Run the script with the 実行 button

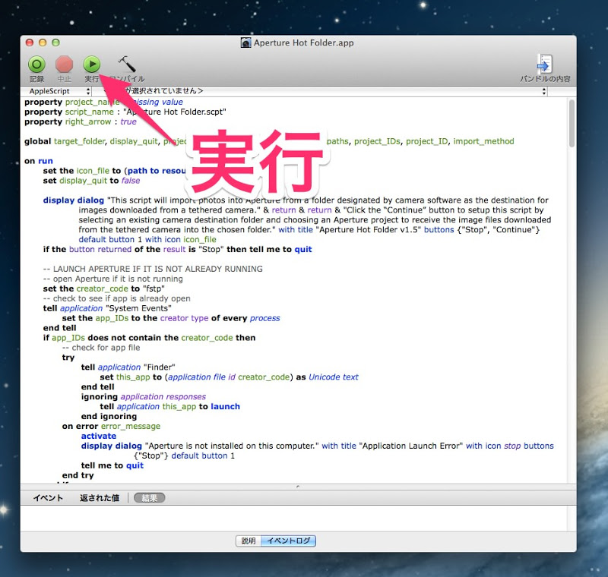coord(91,65)
